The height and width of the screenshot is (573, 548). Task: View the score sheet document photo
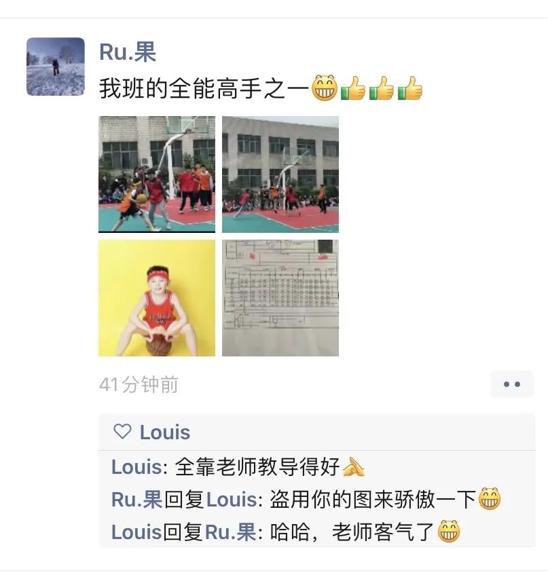[280, 298]
